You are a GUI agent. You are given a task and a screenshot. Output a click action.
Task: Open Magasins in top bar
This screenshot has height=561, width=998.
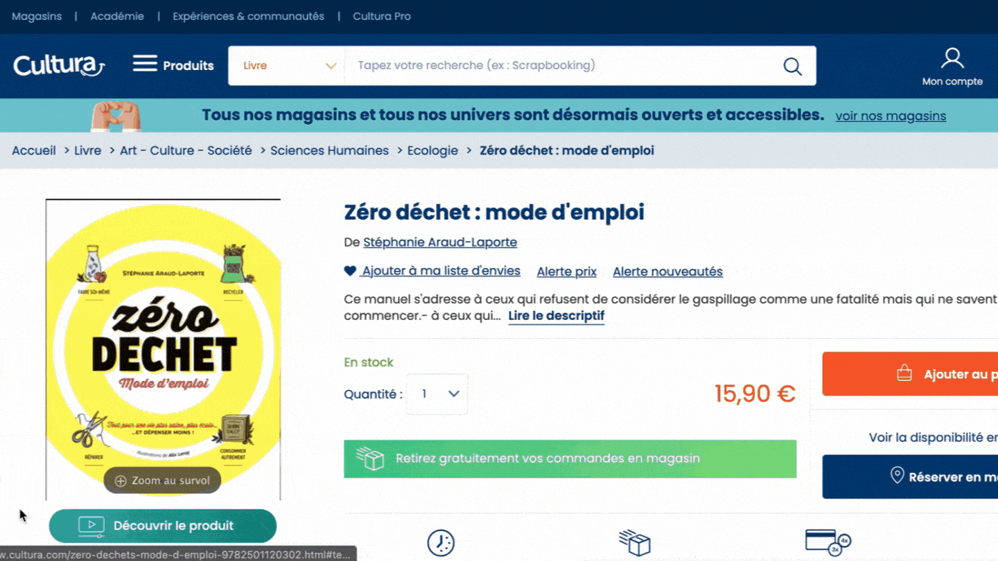pos(37,16)
